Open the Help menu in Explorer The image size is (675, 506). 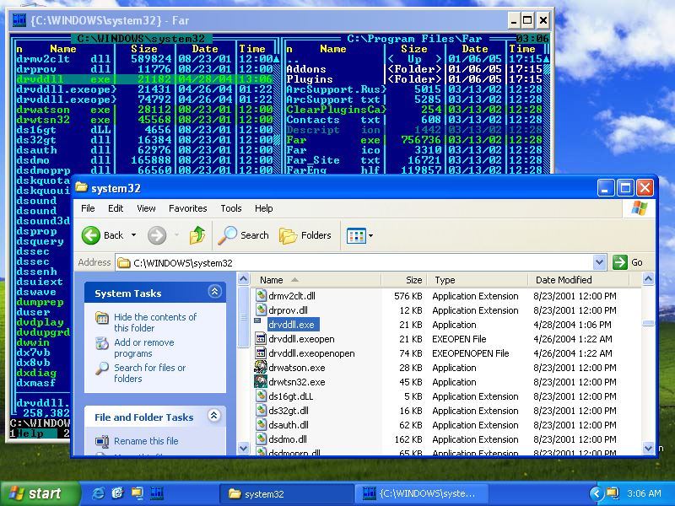(x=263, y=208)
